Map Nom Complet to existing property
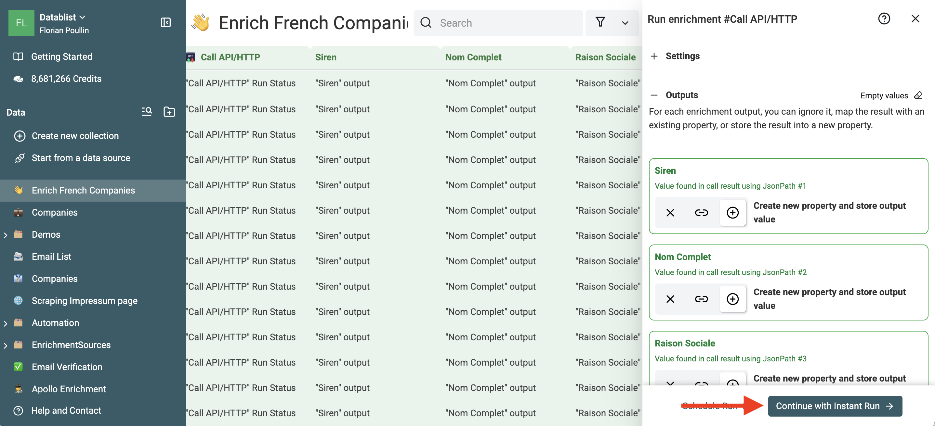The image size is (935, 426). 701,299
